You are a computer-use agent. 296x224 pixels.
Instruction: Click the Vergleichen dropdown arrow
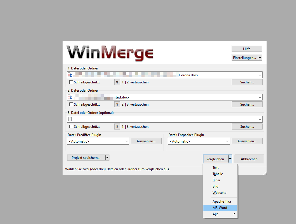coord(230,159)
